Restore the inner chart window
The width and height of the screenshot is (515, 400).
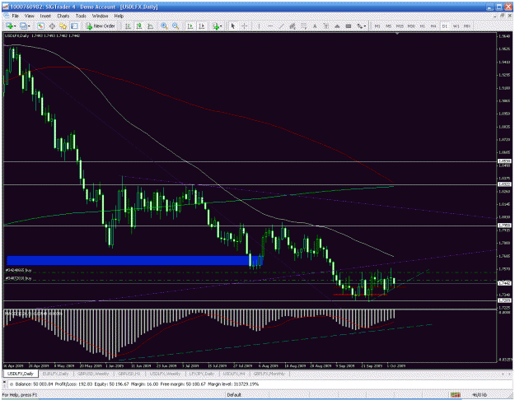[x=502, y=16]
